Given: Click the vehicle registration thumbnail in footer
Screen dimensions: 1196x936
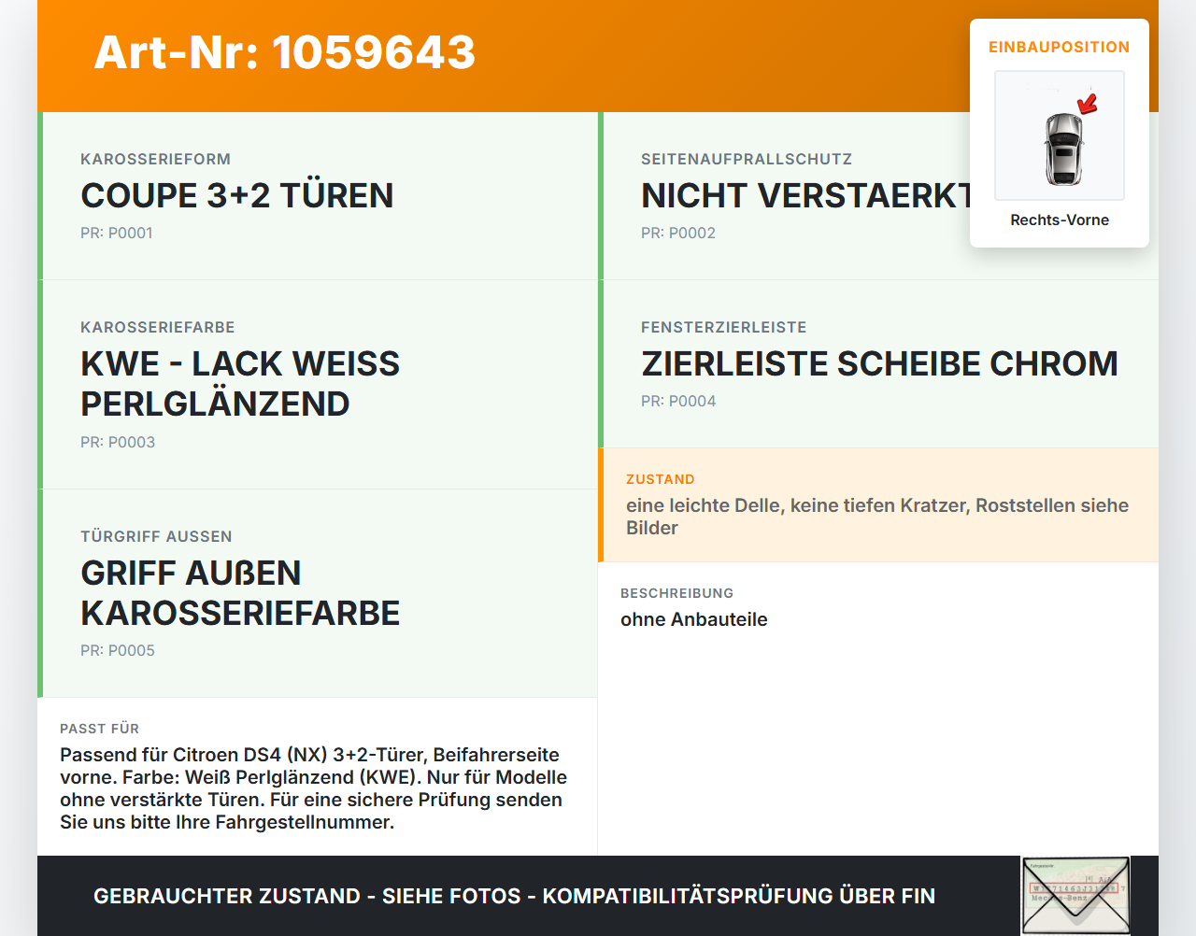Looking at the screenshot, I should 1075,896.
